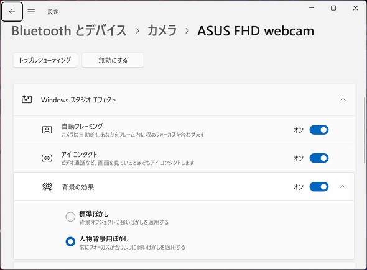
Task: Close the 設定 window
Action: coord(355,8)
